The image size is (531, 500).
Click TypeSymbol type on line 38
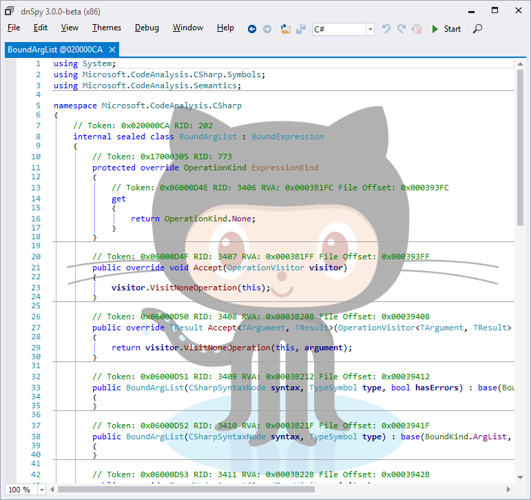click(x=333, y=437)
